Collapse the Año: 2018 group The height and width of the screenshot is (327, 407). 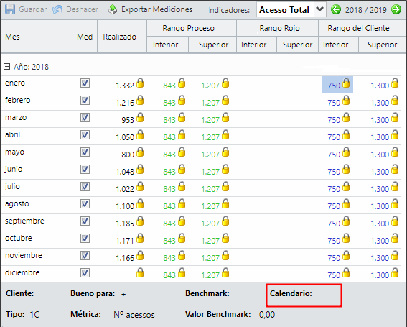coord(6,67)
